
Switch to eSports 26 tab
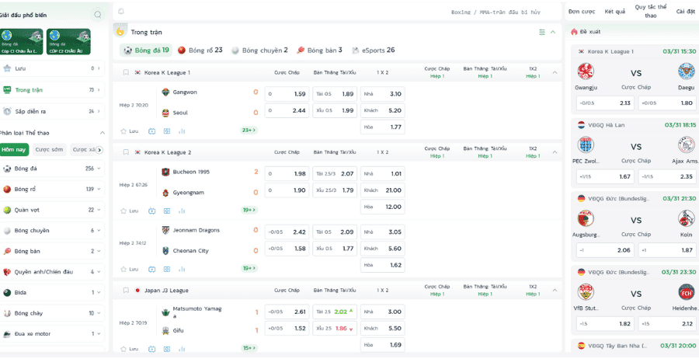click(373, 51)
